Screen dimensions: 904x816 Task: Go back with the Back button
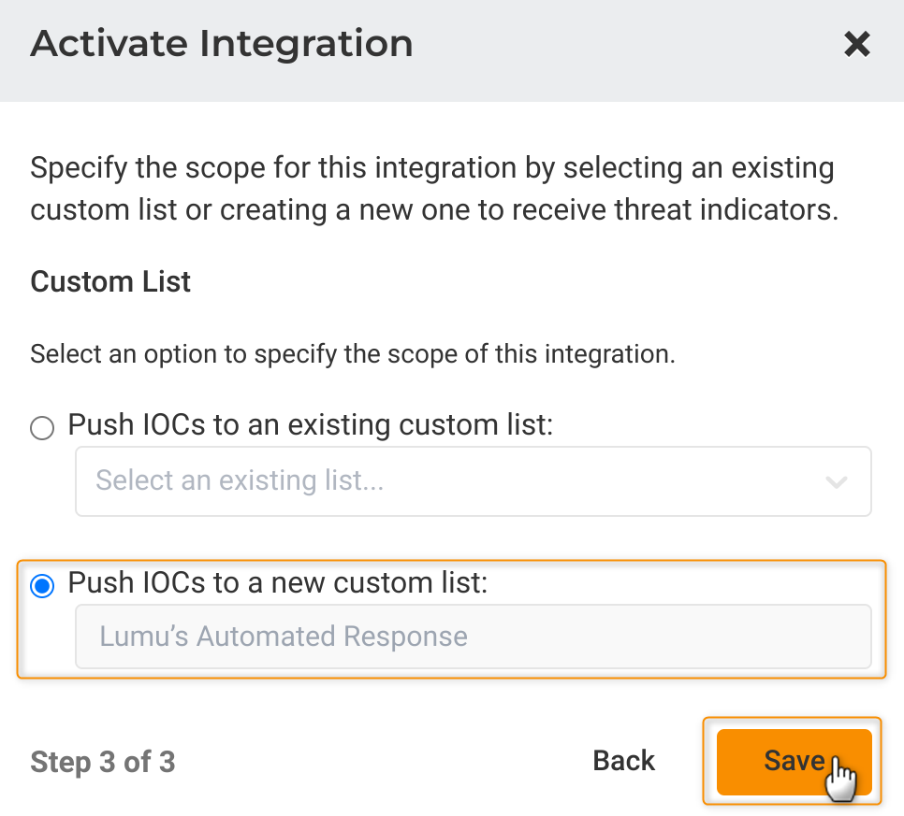pos(624,761)
